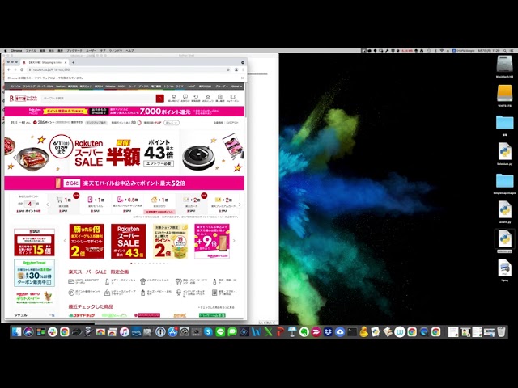
Task: Click the Chrome back arrow button
Action: tap(9, 70)
